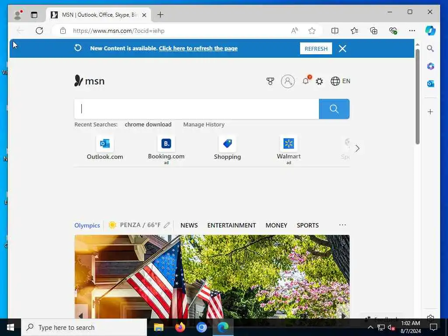Toggle split screen view
The image size is (448, 336).
[335, 31]
